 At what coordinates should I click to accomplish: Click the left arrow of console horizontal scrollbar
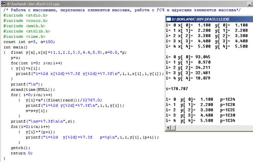168,128
